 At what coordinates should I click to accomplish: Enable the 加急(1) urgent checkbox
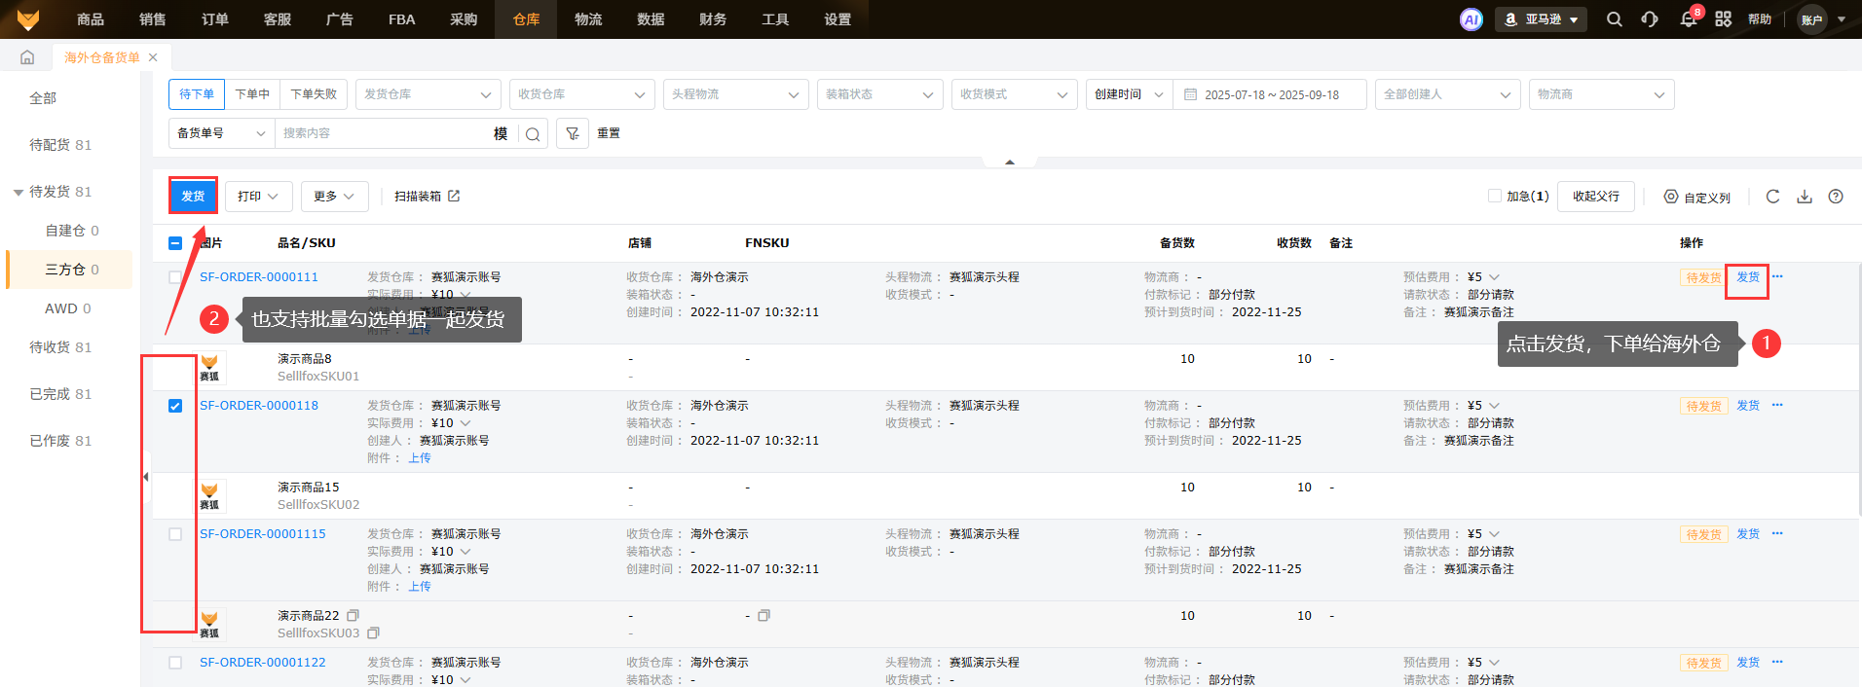point(1495,197)
